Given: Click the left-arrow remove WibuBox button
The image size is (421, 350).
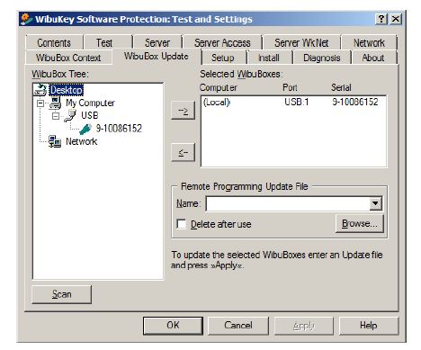Looking at the screenshot, I should [184, 152].
